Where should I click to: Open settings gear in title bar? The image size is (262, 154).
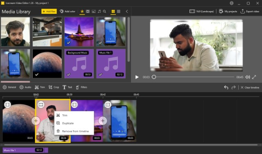[231, 3]
